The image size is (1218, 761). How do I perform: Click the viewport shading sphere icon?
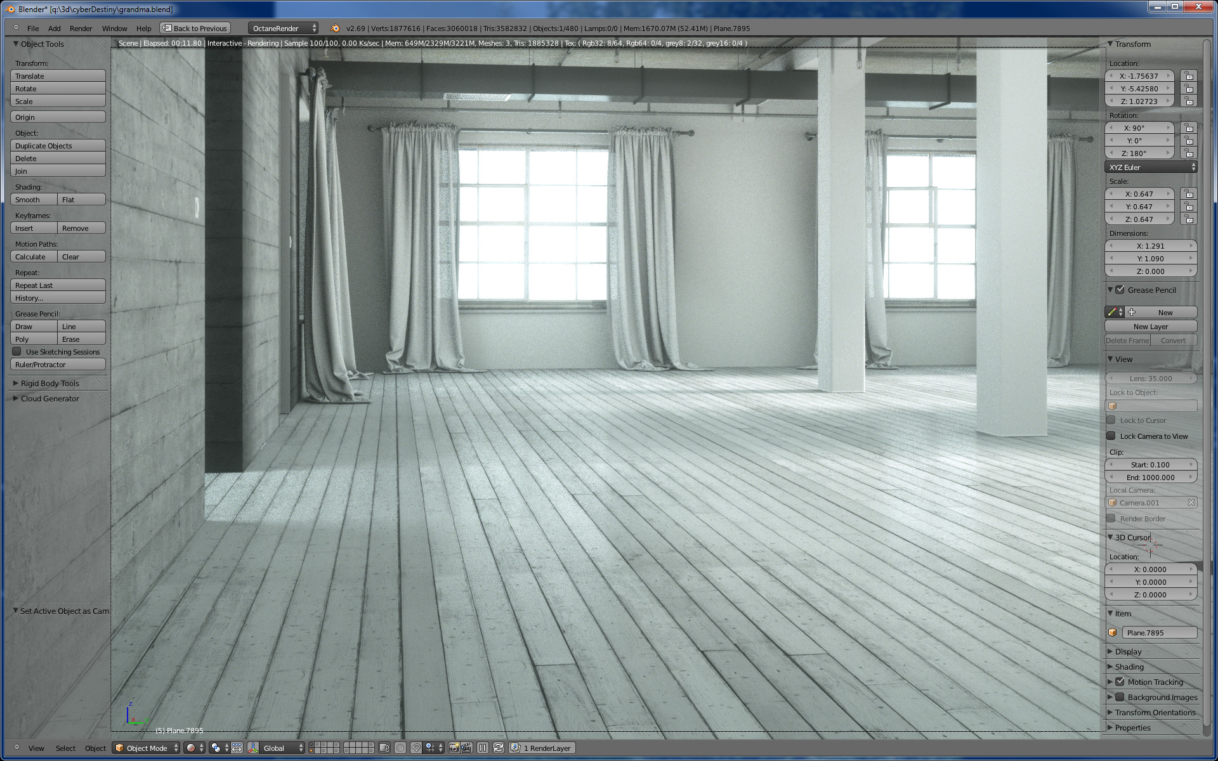coord(191,748)
